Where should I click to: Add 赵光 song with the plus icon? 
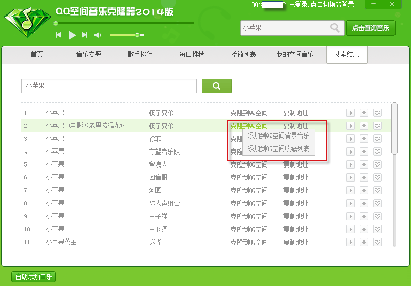point(364,242)
